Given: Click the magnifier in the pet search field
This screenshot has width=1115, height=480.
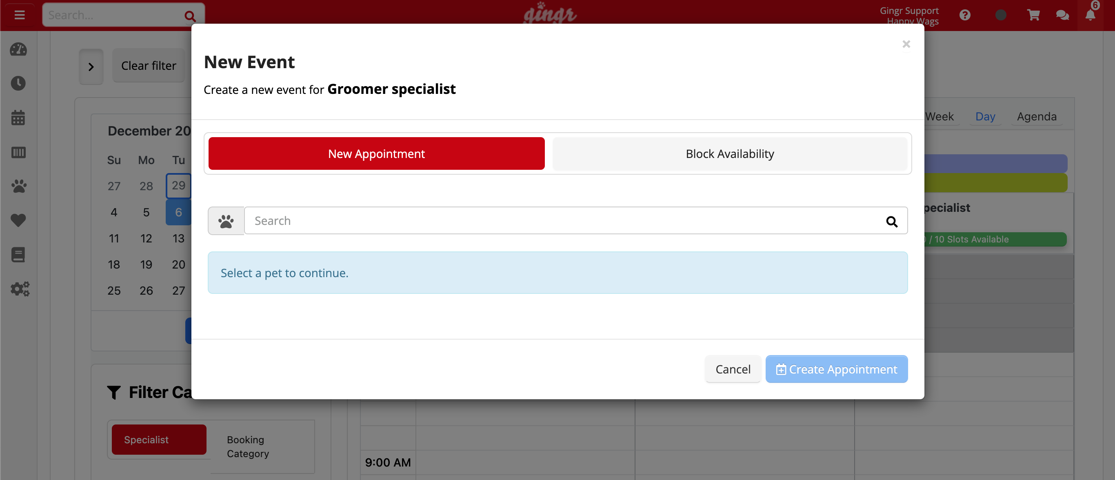Looking at the screenshot, I should [x=892, y=222].
